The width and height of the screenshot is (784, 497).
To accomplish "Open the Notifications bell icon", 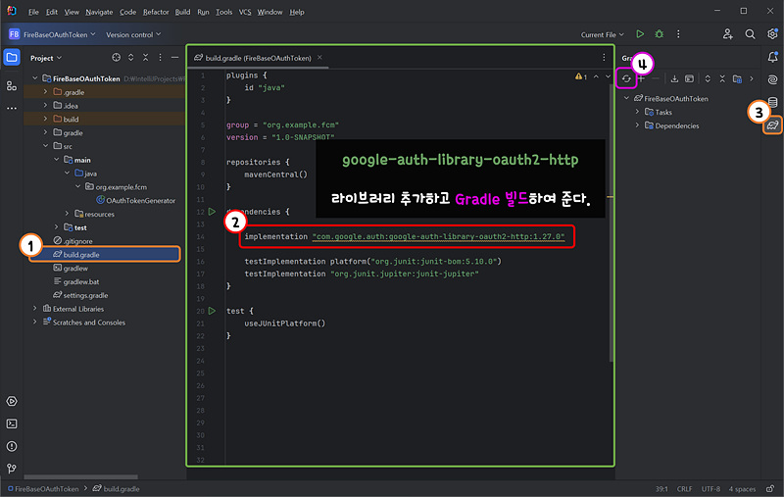I will 772,57.
